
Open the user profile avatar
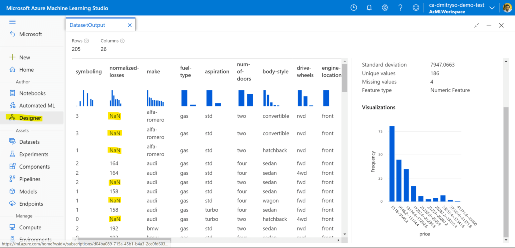[x=506, y=8]
